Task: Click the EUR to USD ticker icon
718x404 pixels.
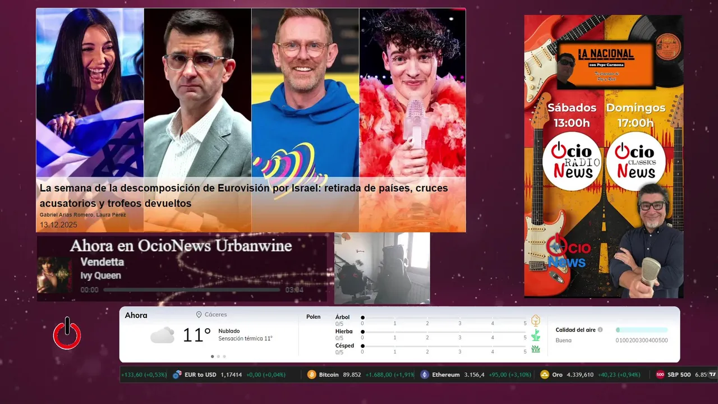Action: click(x=177, y=374)
